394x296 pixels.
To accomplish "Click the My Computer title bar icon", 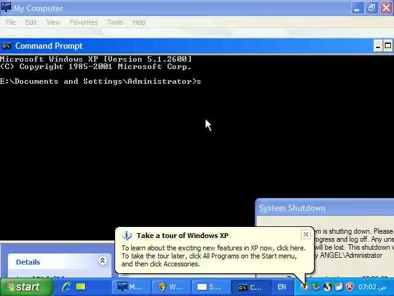I will [x=6, y=7].
